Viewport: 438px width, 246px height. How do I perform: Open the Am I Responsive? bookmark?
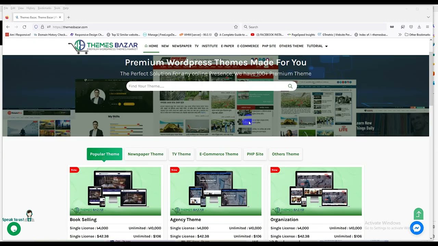tap(18, 35)
